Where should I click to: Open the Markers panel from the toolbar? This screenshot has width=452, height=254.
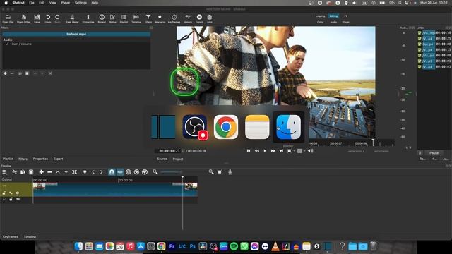click(x=160, y=19)
